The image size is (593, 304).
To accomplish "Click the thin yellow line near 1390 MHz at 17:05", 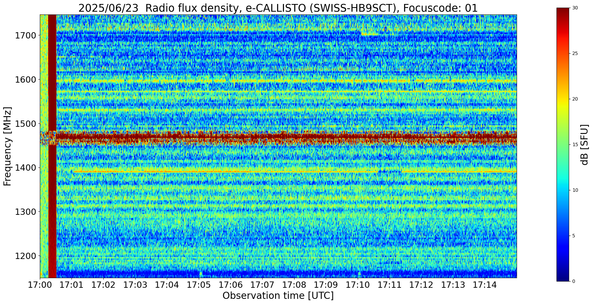I will click(199, 172).
